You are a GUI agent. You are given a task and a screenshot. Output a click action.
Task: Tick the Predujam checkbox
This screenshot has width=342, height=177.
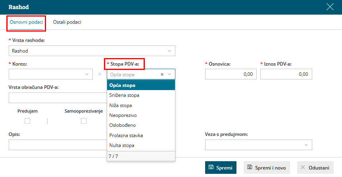(x=27, y=121)
